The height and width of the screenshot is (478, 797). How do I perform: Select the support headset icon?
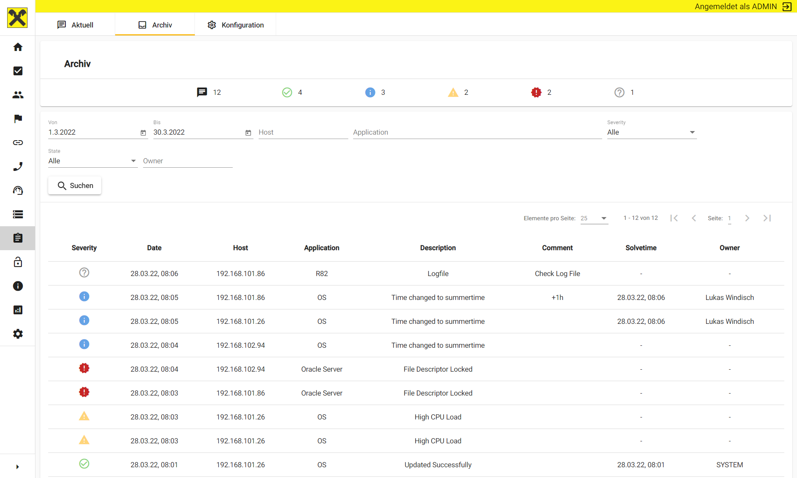18,190
